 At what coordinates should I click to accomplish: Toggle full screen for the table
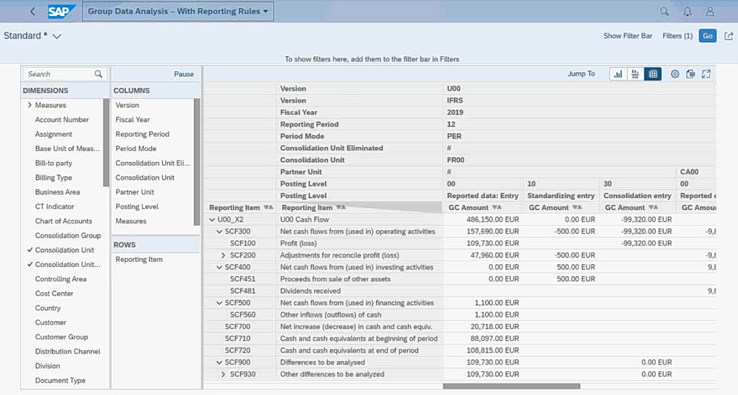tap(706, 73)
